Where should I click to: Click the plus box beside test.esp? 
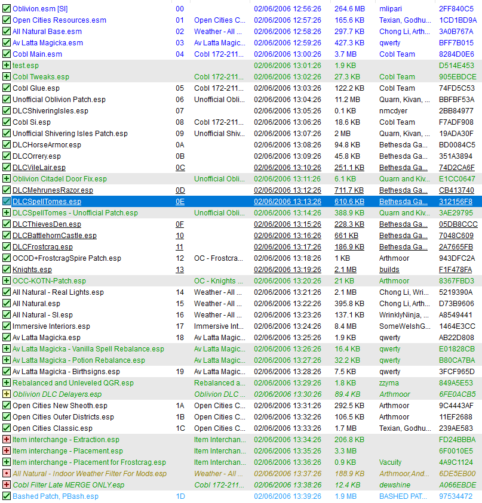pyautogui.click(x=7, y=66)
